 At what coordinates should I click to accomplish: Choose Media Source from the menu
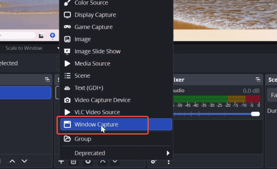pyautogui.click(x=92, y=63)
